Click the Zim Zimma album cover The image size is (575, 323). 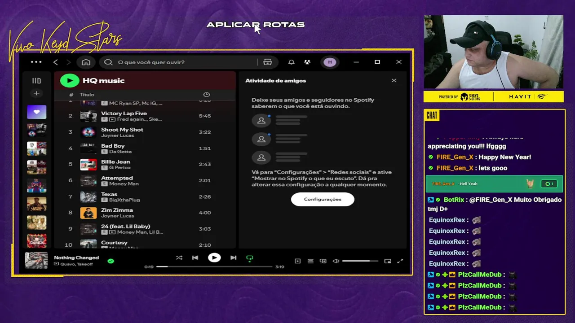[x=88, y=213]
